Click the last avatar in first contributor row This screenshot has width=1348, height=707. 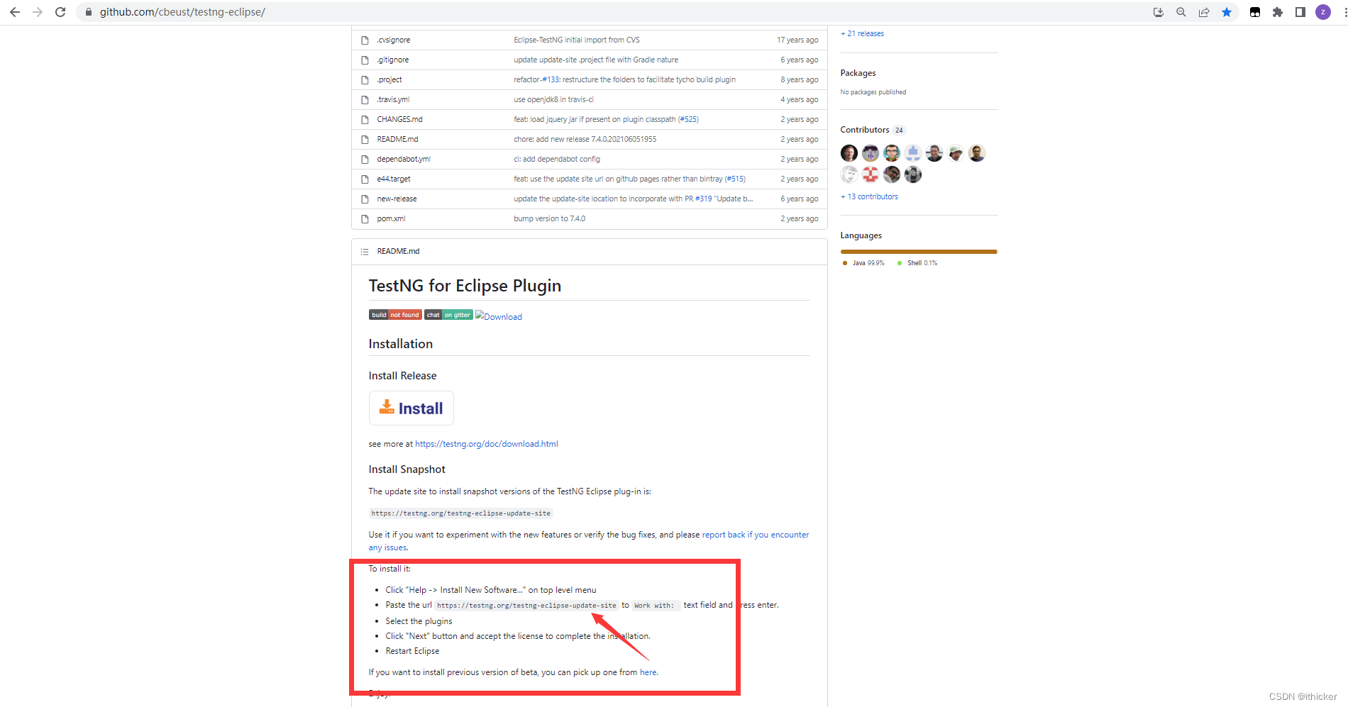point(977,153)
